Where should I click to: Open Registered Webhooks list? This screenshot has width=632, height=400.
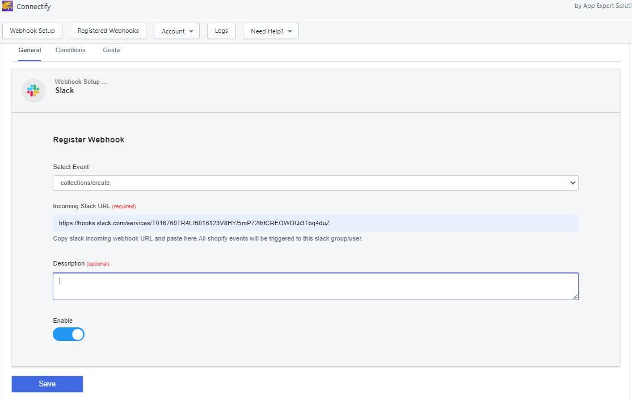click(x=108, y=31)
